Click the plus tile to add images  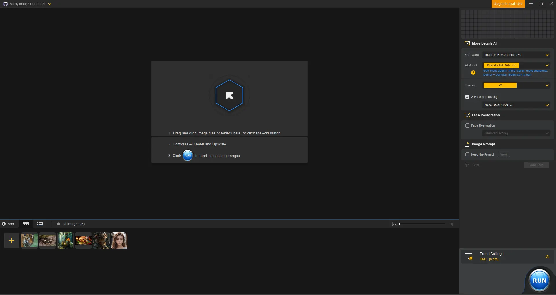click(x=12, y=241)
